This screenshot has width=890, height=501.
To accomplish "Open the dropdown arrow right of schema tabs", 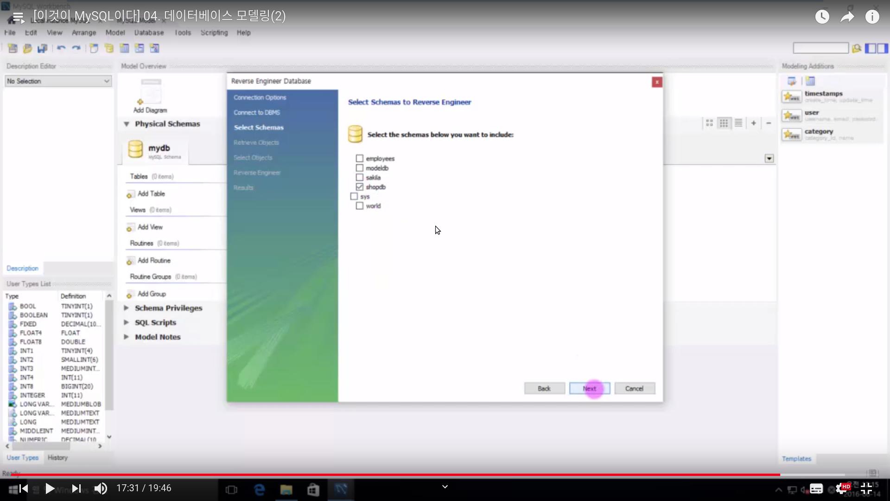I will 769,159.
